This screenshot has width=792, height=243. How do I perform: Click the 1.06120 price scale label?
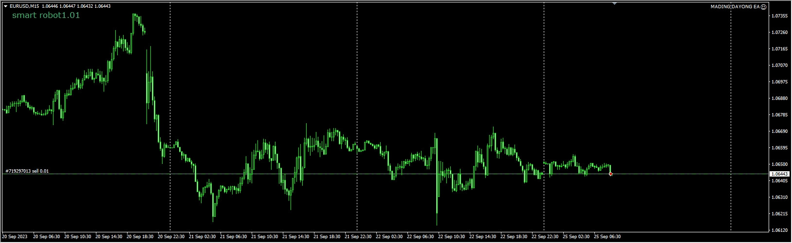(x=780, y=230)
